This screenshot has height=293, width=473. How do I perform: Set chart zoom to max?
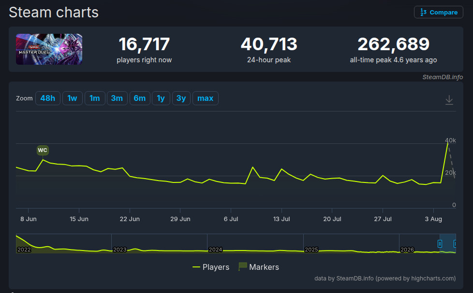coord(205,98)
